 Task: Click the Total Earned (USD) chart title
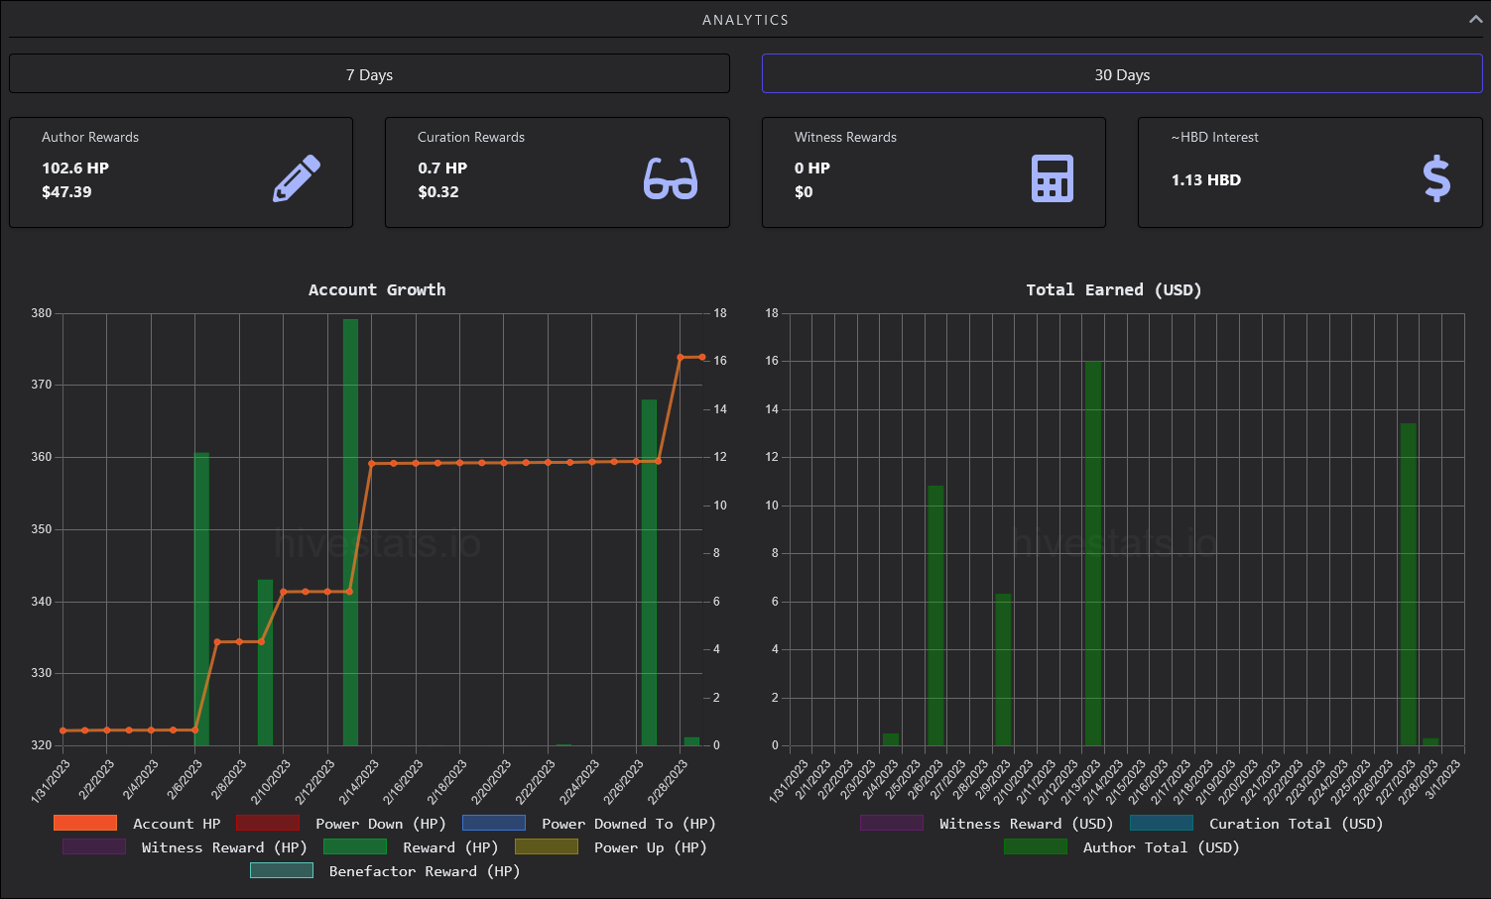click(1114, 289)
